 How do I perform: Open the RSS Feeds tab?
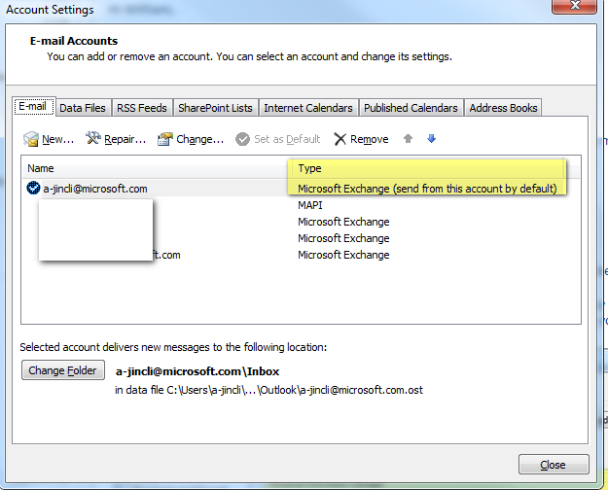point(142,108)
